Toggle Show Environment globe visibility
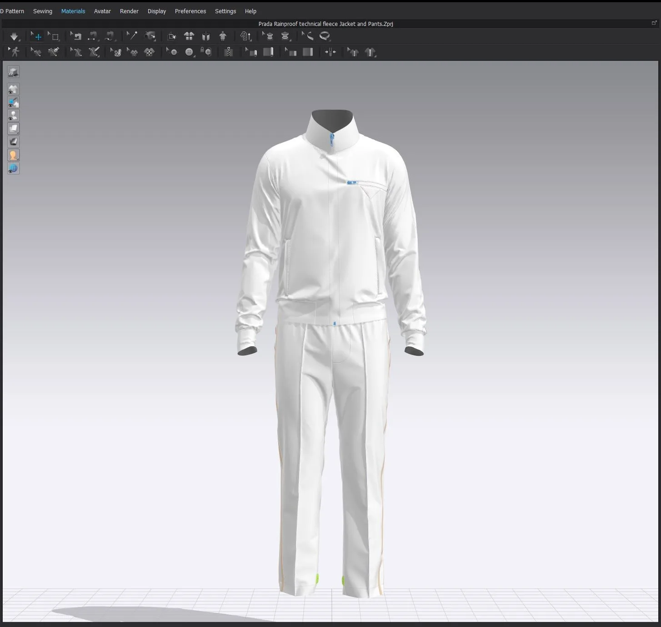 [x=13, y=168]
